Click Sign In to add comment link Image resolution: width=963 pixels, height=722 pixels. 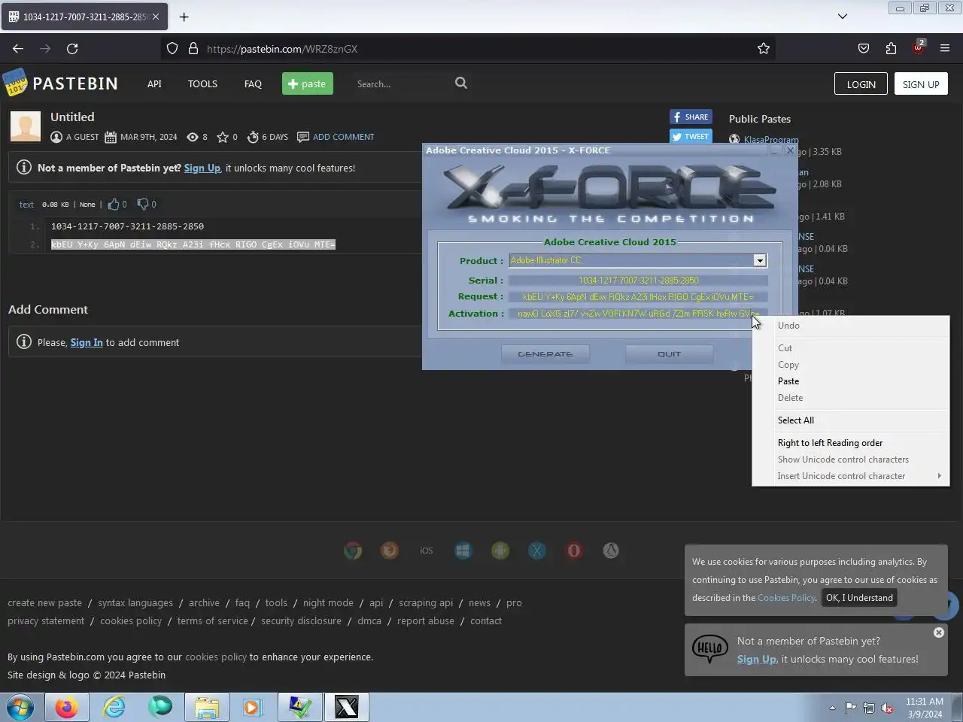point(87,342)
